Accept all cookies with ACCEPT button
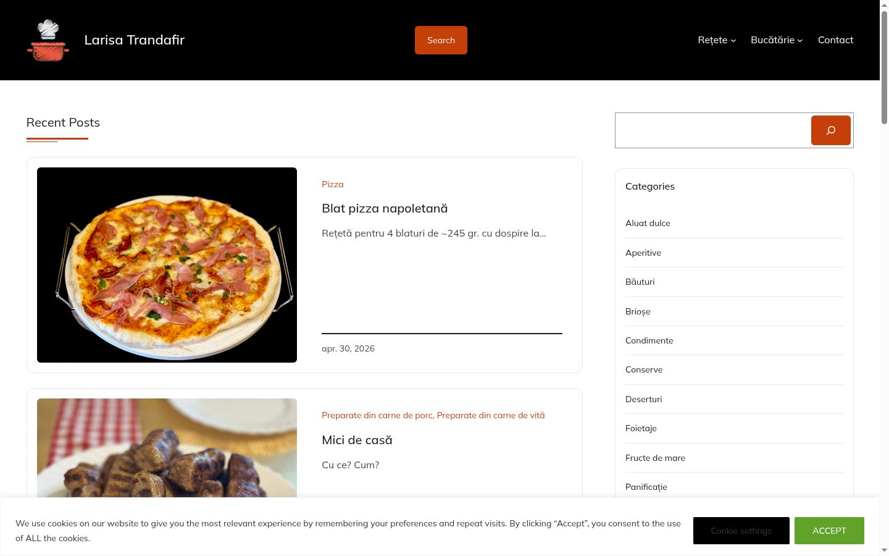 coord(829,531)
